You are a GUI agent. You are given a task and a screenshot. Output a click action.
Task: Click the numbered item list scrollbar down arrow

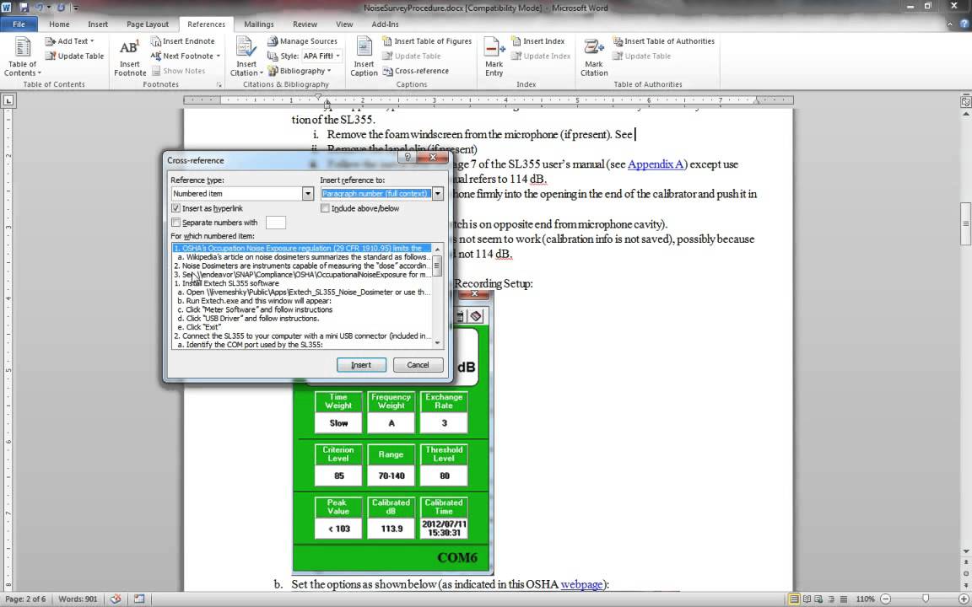pyautogui.click(x=438, y=343)
